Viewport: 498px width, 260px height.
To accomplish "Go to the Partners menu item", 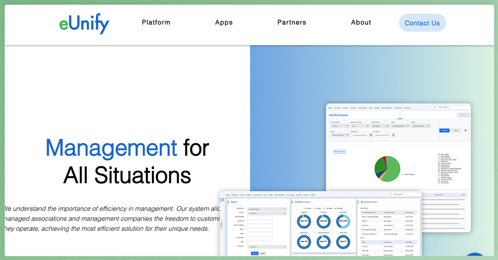I will [292, 22].
